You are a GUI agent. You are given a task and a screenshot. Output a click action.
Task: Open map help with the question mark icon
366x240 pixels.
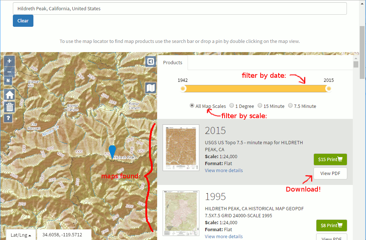9,118
